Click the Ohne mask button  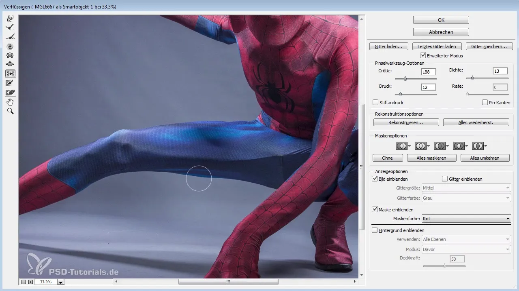(x=388, y=158)
